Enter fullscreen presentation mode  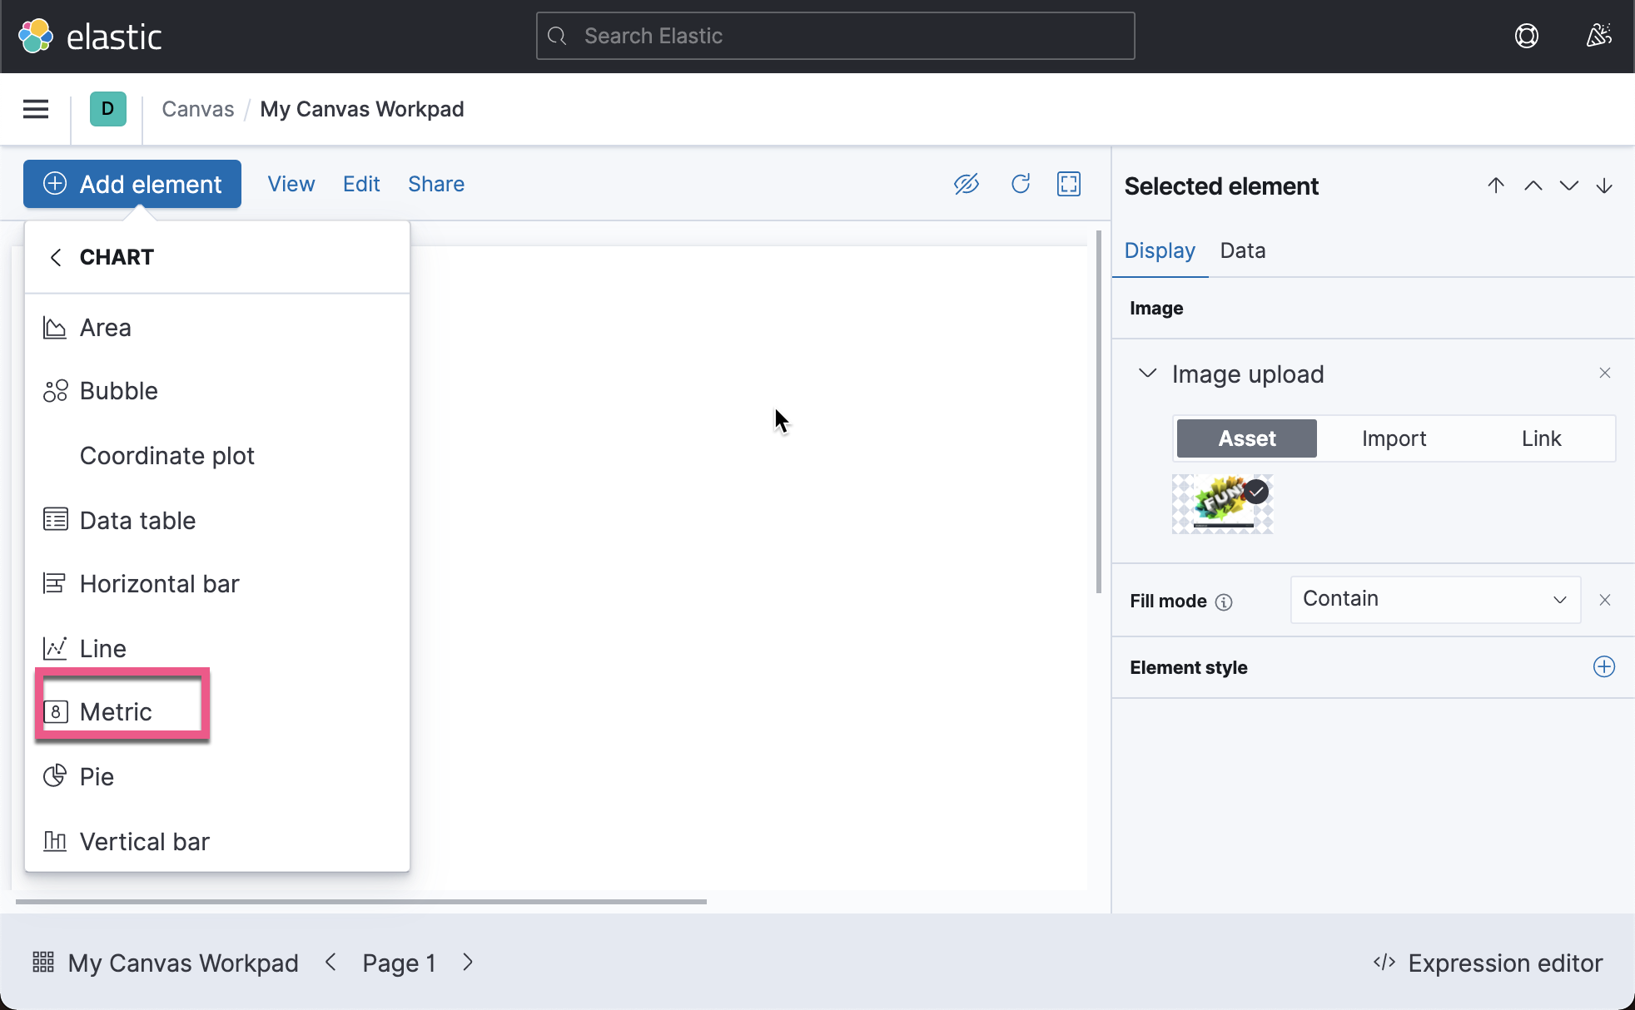click(1069, 184)
